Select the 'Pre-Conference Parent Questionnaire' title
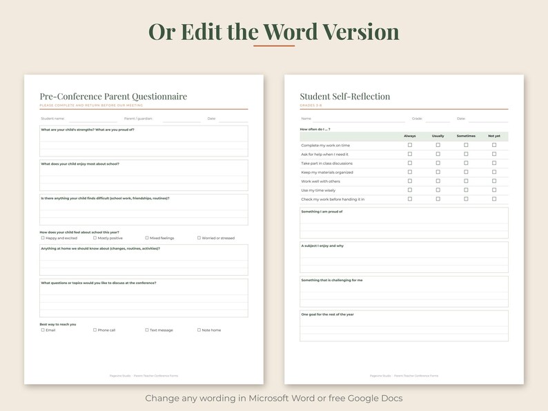The width and height of the screenshot is (548, 411). [x=113, y=97]
